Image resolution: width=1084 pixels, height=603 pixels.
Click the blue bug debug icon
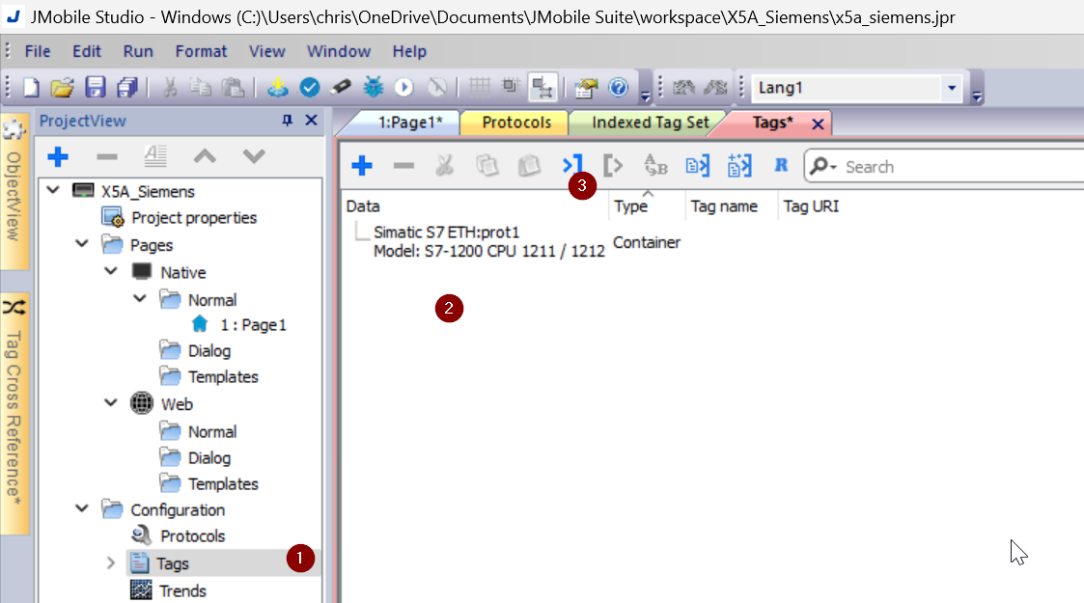(374, 88)
